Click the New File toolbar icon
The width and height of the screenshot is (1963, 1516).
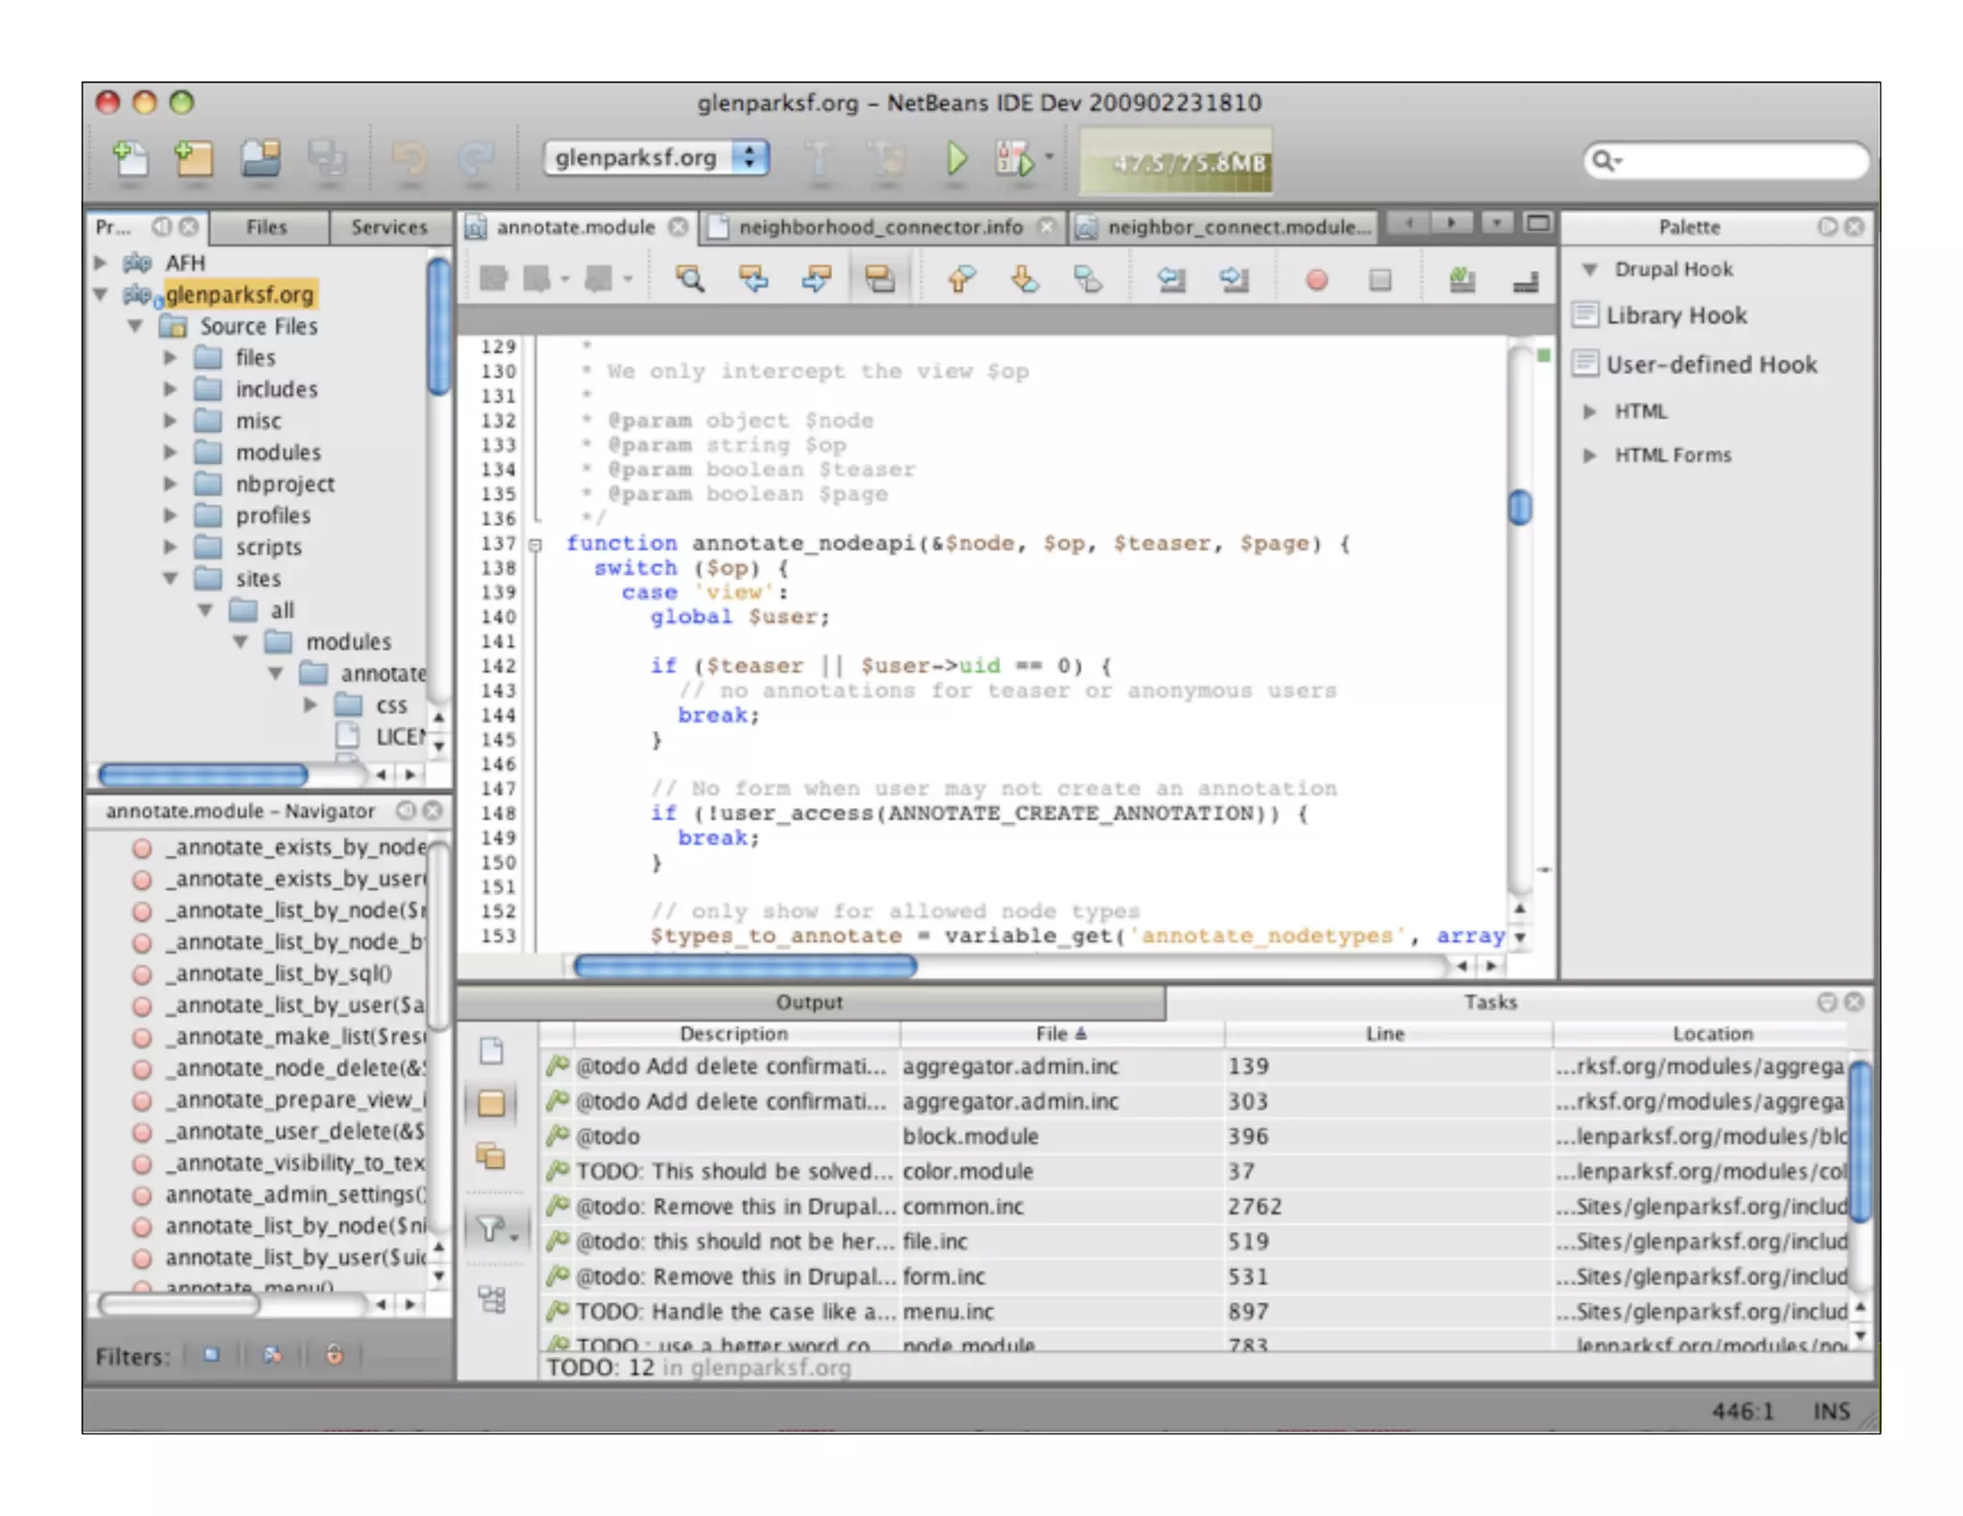130,157
